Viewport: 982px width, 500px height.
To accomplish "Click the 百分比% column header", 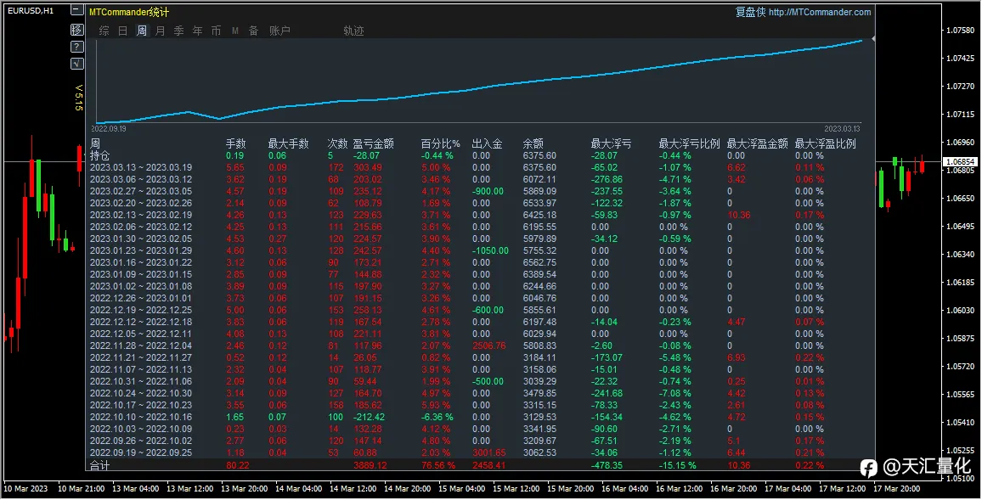I will (440, 144).
